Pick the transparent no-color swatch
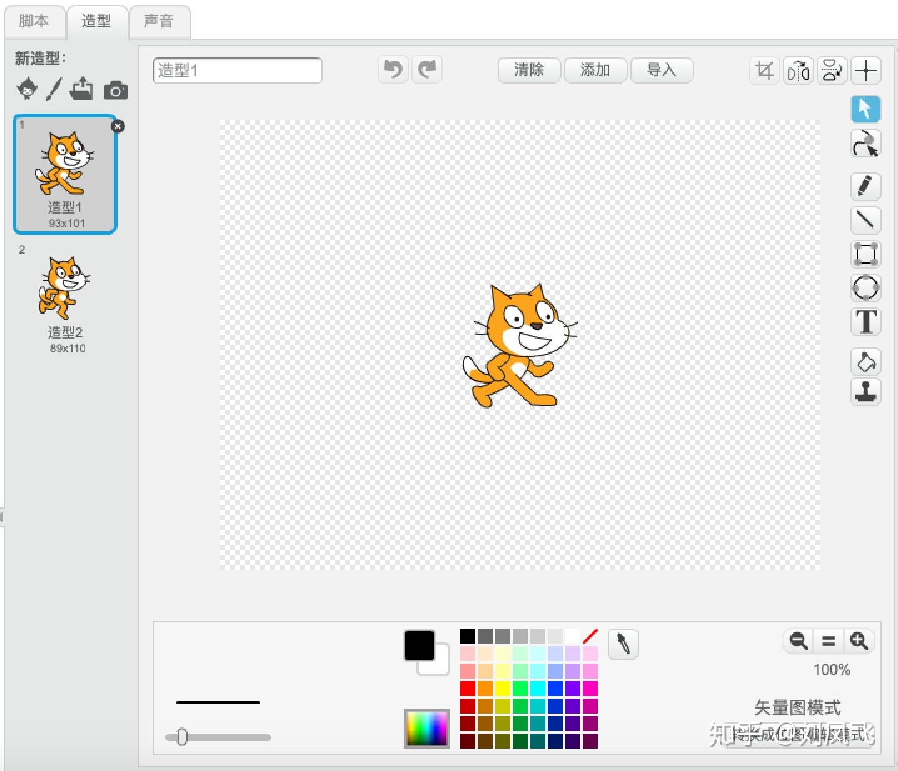This screenshot has width=898, height=771. pyautogui.click(x=590, y=636)
